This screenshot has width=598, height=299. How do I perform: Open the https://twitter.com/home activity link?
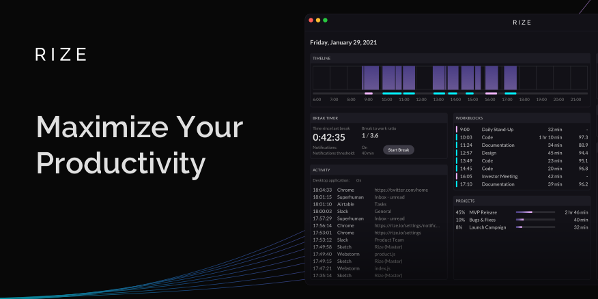click(x=401, y=190)
